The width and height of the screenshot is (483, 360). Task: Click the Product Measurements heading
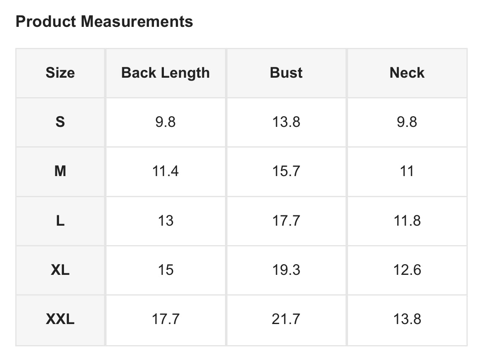104,21
